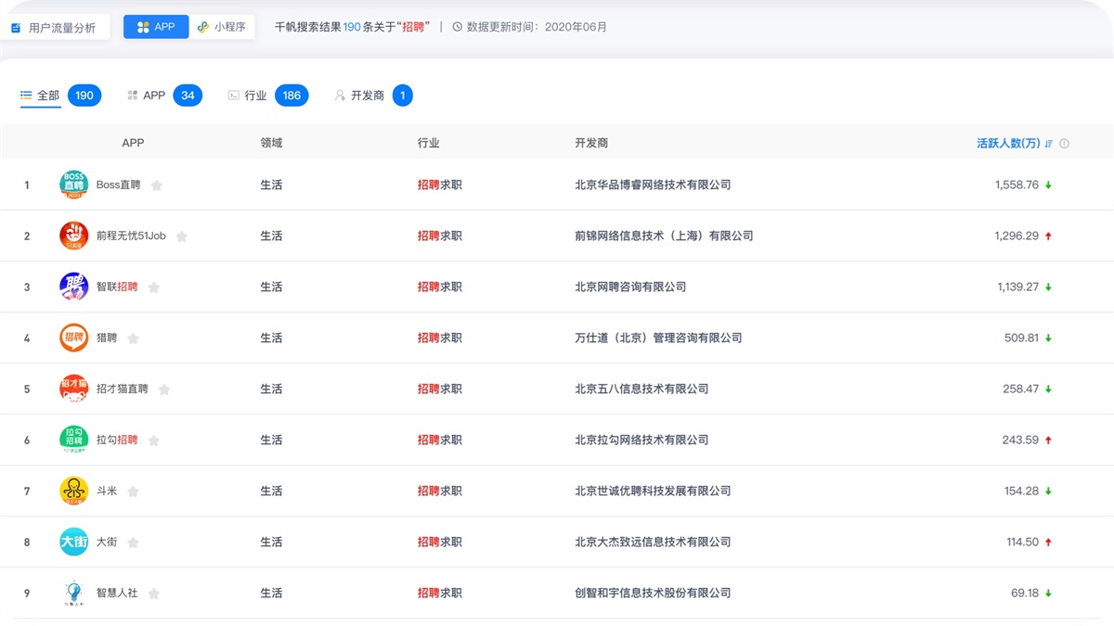Click down trend arrow for 智联招聘
Screen dimensions: 1114x626
(x=1048, y=287)
